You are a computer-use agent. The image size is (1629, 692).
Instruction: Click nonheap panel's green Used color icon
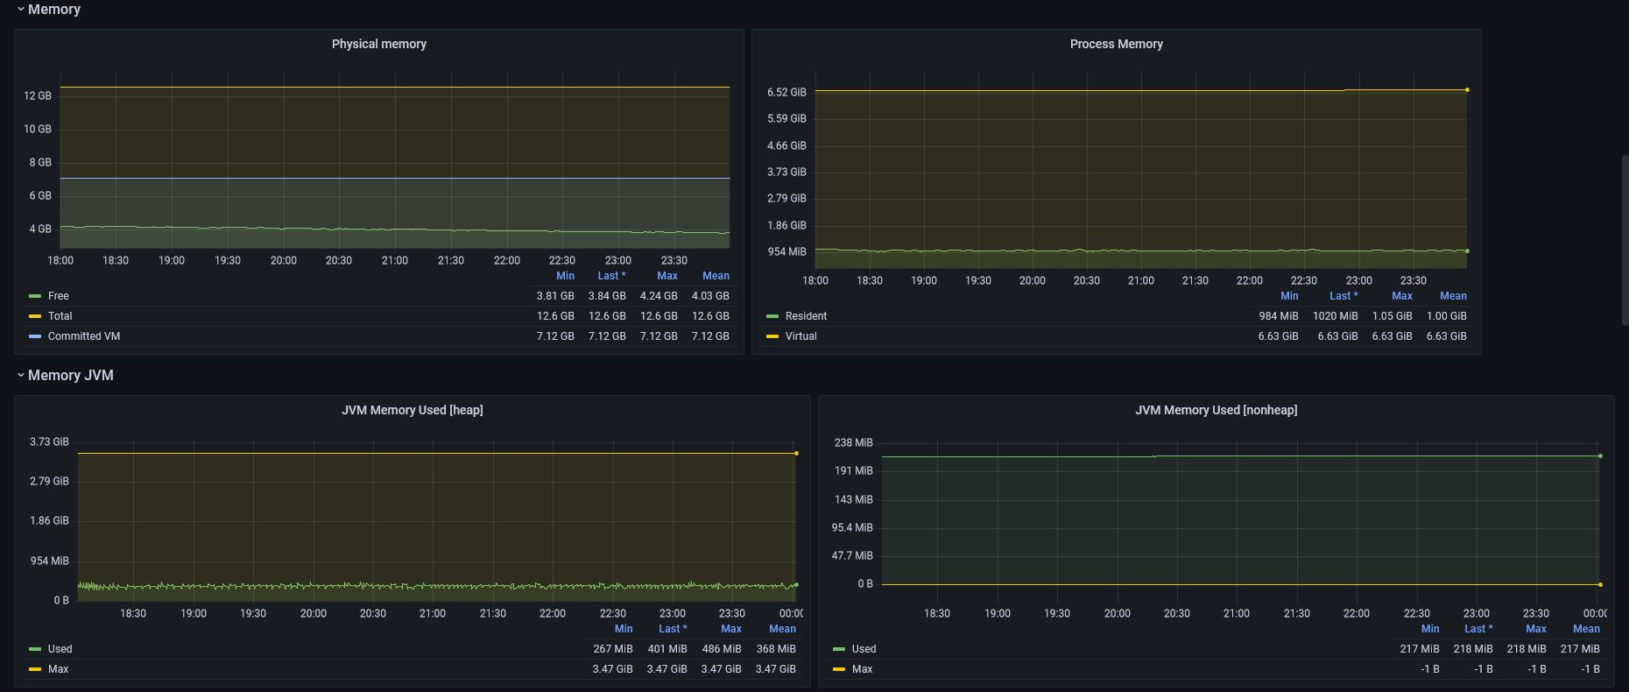[x=839, y=649]
